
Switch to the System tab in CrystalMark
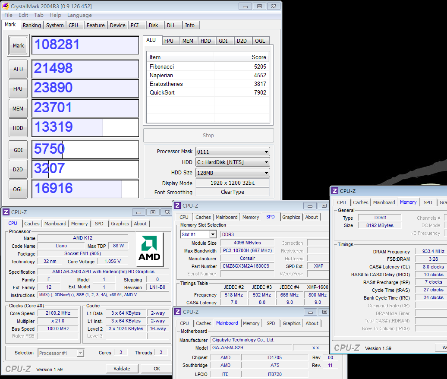[x=55, y=25]
